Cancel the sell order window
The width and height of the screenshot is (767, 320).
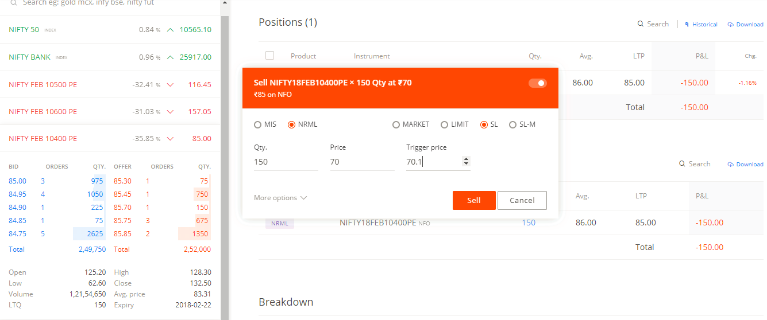[522, 200]
